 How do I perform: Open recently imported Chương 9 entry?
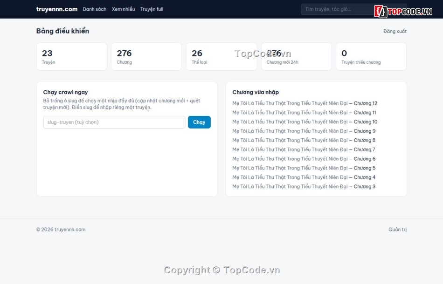(304, 131)
